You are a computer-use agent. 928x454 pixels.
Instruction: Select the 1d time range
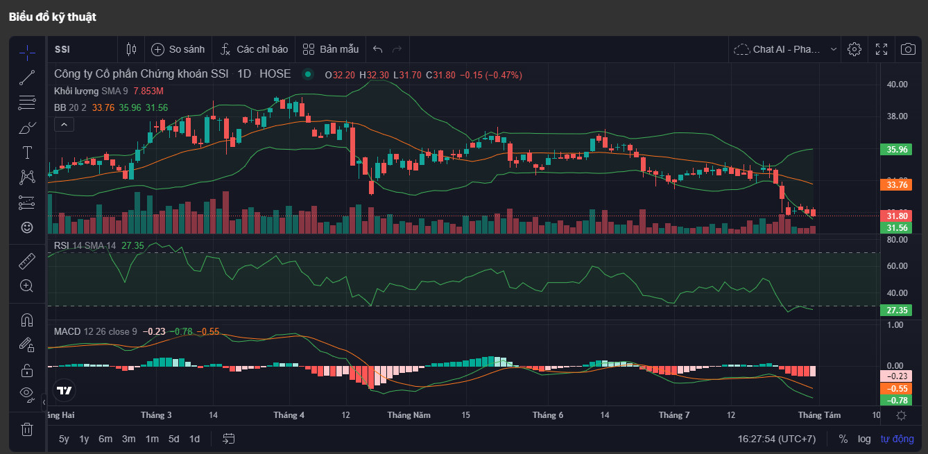tap(194, 439)
